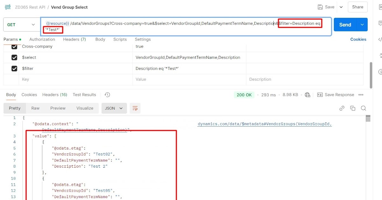Open the Scripts tab
The height and width of the screenshot is (200, 382).
coord(120,39)
